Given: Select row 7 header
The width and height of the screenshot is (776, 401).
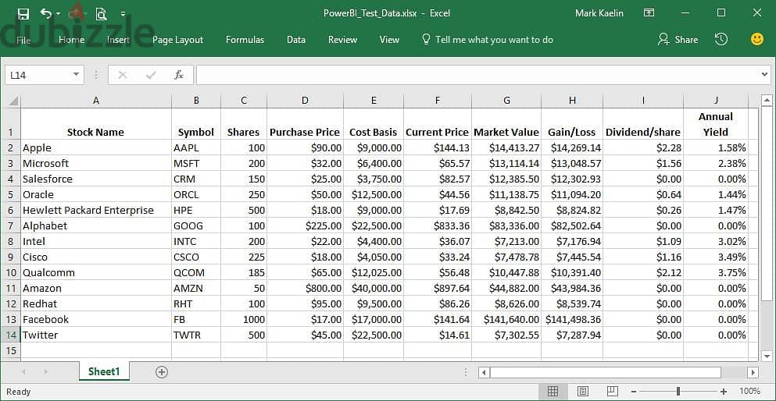Looking at the screenshot, I should point(13,225).
